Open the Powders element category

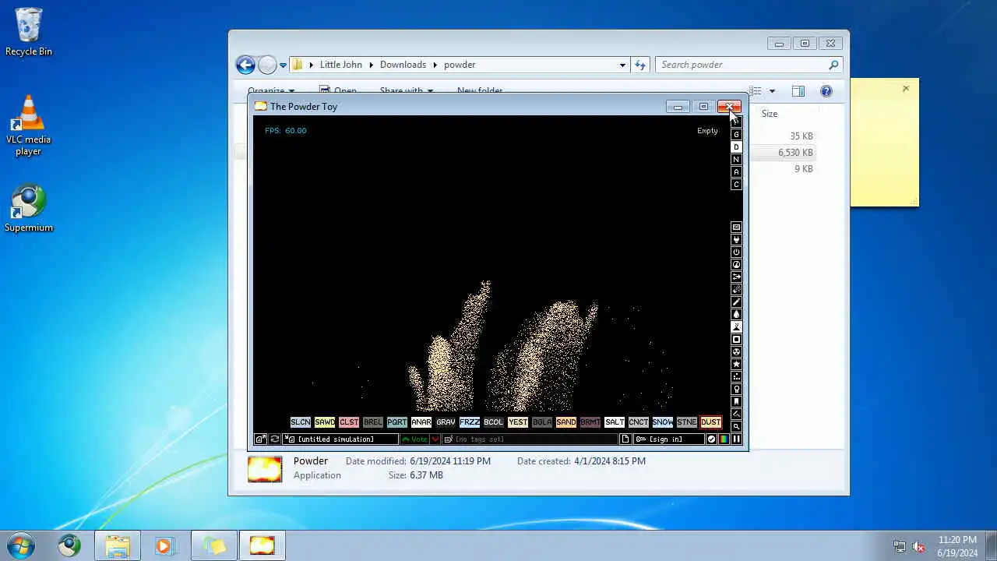[736, 327]
